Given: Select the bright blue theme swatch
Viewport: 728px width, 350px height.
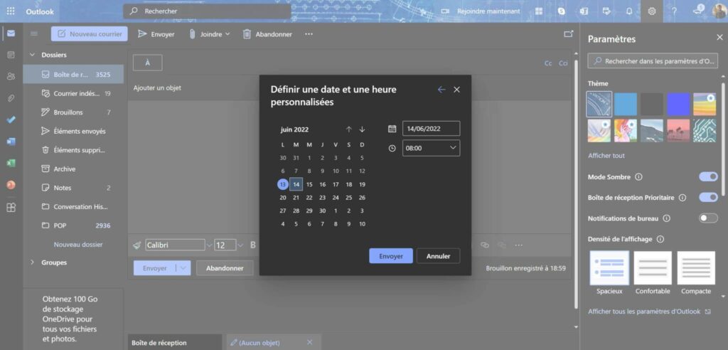Looking at the screenshot, I should point(678,104).
